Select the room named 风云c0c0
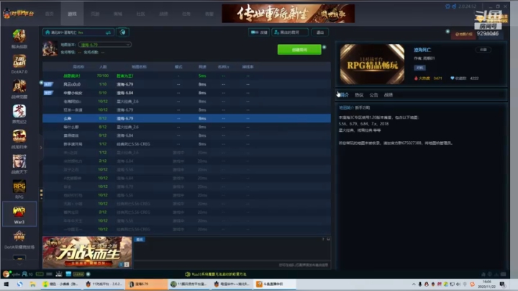This screenshot has width=518, height=291. click(x=186, y=84)
